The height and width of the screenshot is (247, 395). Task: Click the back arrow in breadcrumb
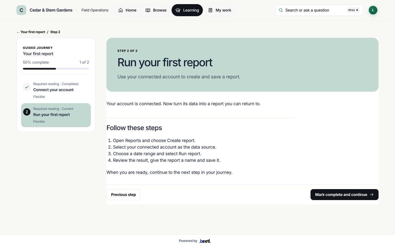tap(18, 32)
